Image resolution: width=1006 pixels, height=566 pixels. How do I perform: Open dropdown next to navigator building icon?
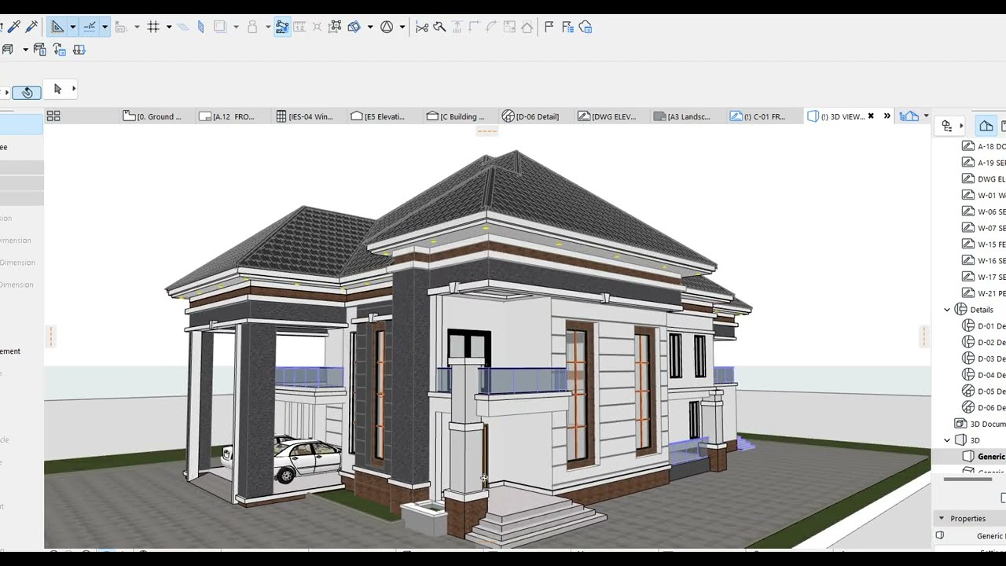tap(926, 116)
